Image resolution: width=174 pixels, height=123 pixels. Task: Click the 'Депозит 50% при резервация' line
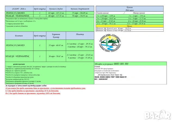pos(104,69)
